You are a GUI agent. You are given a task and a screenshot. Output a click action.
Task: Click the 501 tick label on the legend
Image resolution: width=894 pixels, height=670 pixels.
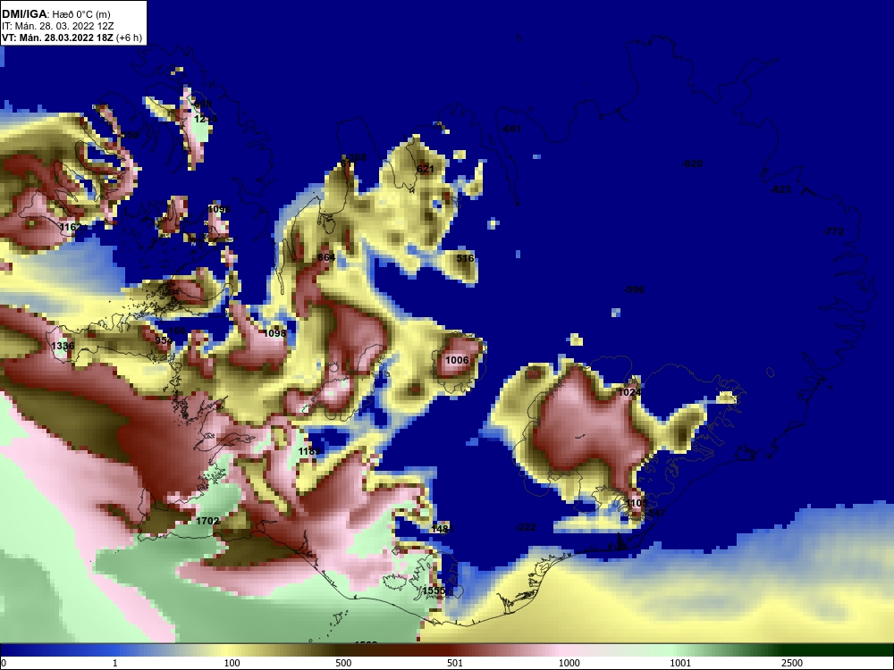(455, 663)
